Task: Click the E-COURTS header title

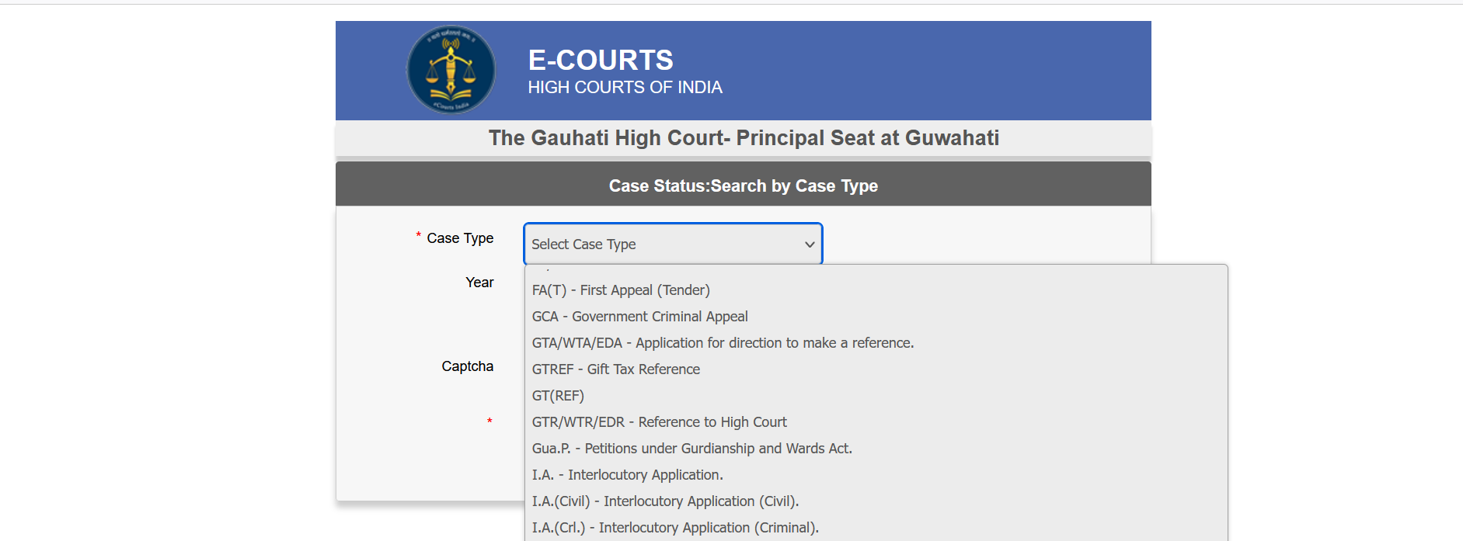Action: (x=601, y=60)
